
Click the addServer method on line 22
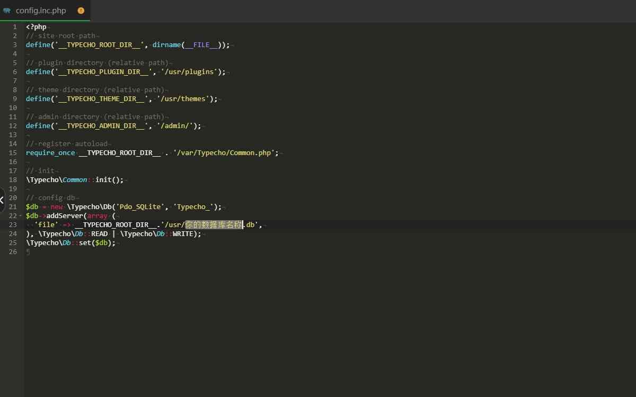pos(65,216)
